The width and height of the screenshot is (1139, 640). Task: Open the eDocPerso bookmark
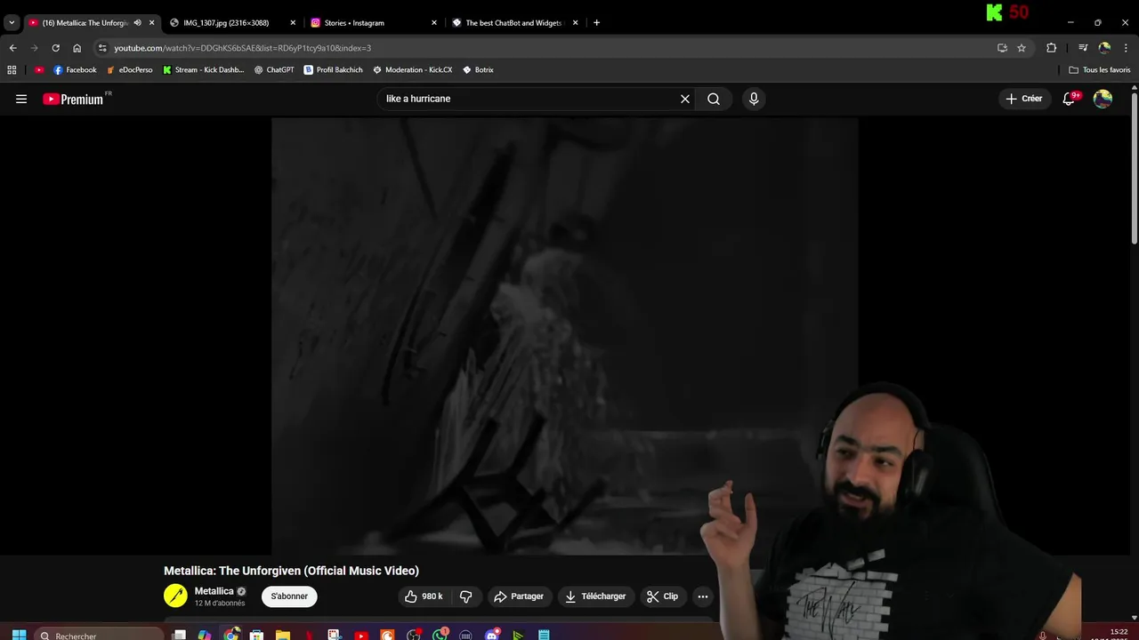130,69
